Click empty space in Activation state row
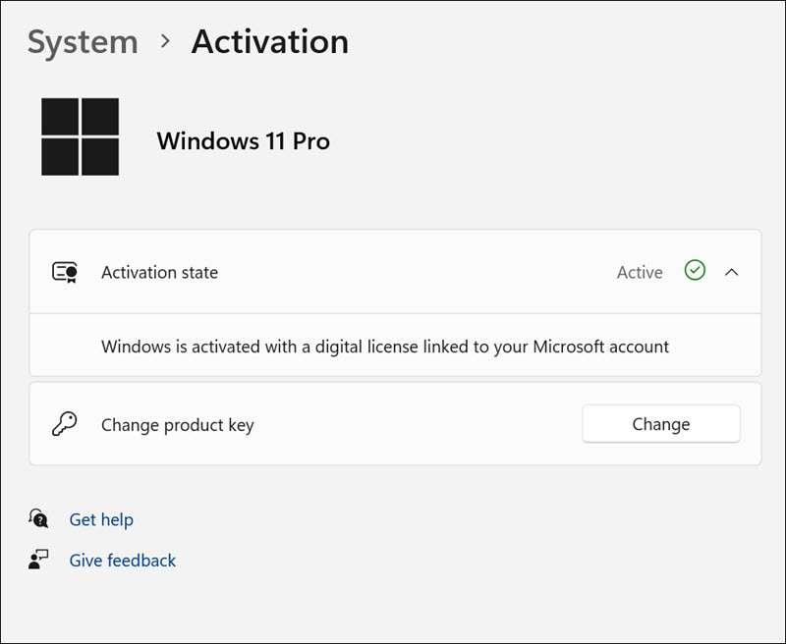The width and height of the screenshot is (786, 644). pyautogui.click(x=413, y=273)
